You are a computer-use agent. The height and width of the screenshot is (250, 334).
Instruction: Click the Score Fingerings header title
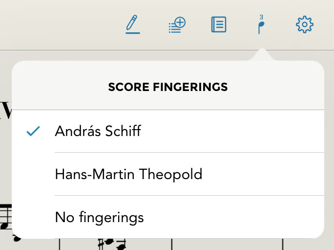click(167, 88)
